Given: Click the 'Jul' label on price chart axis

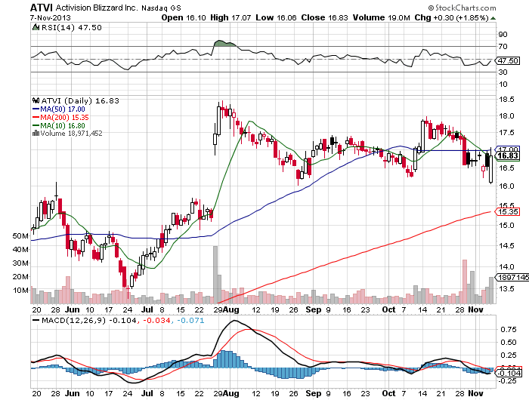Looking at the screenshot, I should coord(147,309).
